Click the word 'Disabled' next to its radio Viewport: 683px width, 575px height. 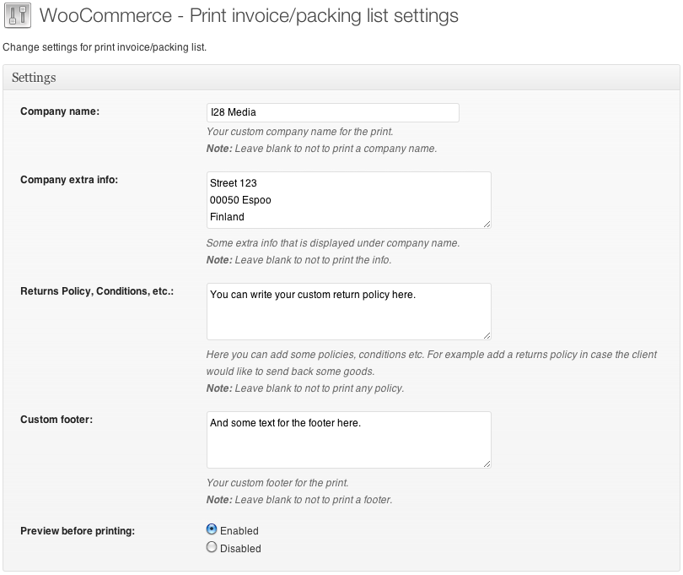(x=240, y=548)
